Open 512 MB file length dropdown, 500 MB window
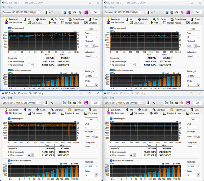 (194, 76)
